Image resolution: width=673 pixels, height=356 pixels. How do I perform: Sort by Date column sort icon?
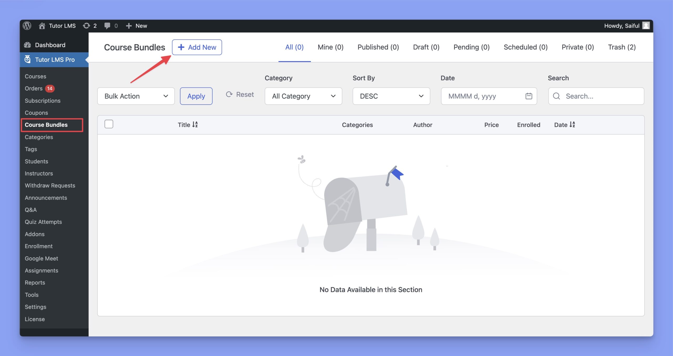pos(572,124)
